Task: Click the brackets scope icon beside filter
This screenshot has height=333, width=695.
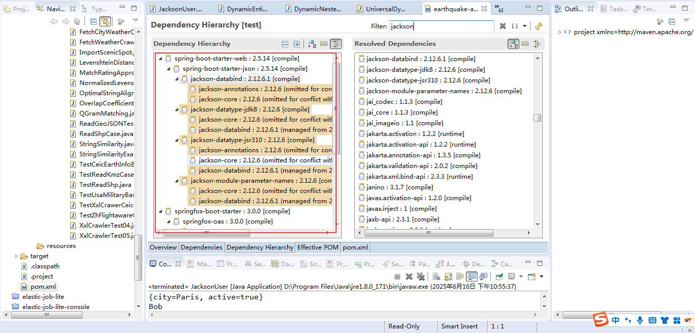Action: 515,26
